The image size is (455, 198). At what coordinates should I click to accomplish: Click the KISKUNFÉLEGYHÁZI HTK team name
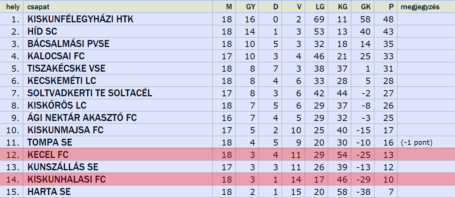click(80, 19)
